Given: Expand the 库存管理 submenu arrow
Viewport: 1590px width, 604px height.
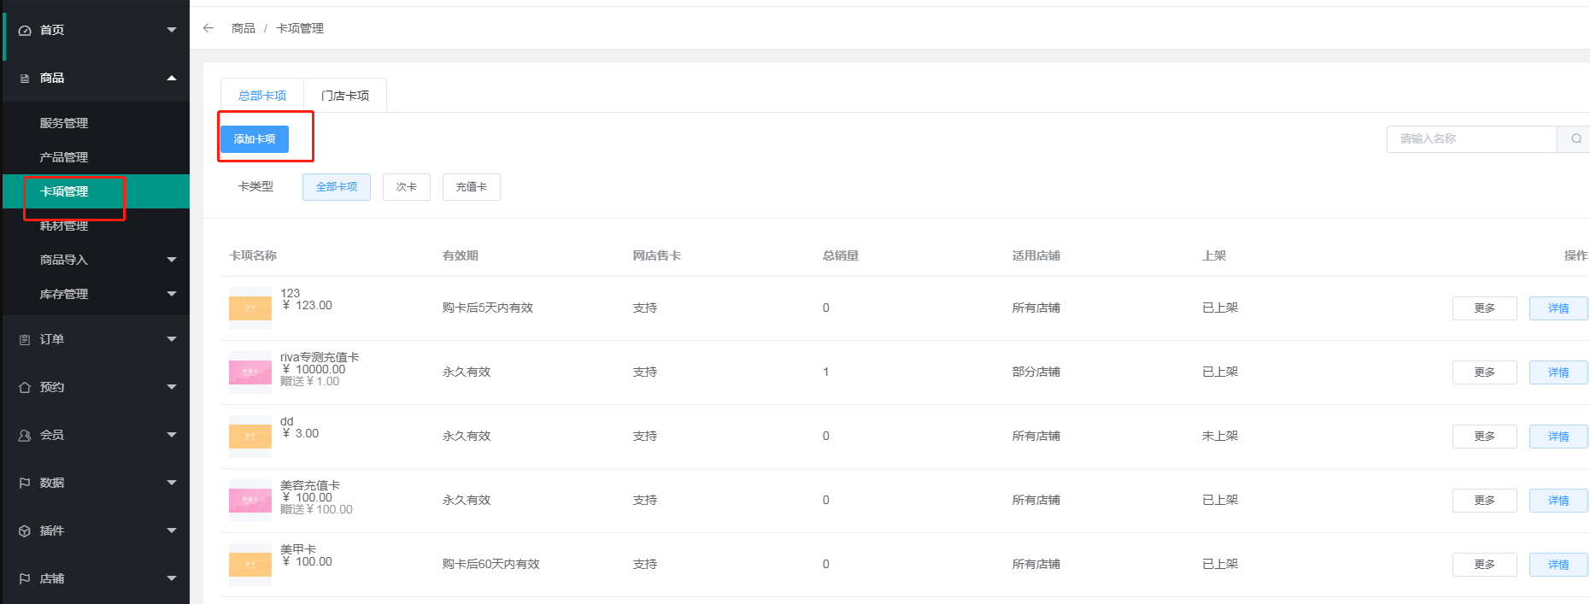Looking at the screenshot, I should [172, 294].
